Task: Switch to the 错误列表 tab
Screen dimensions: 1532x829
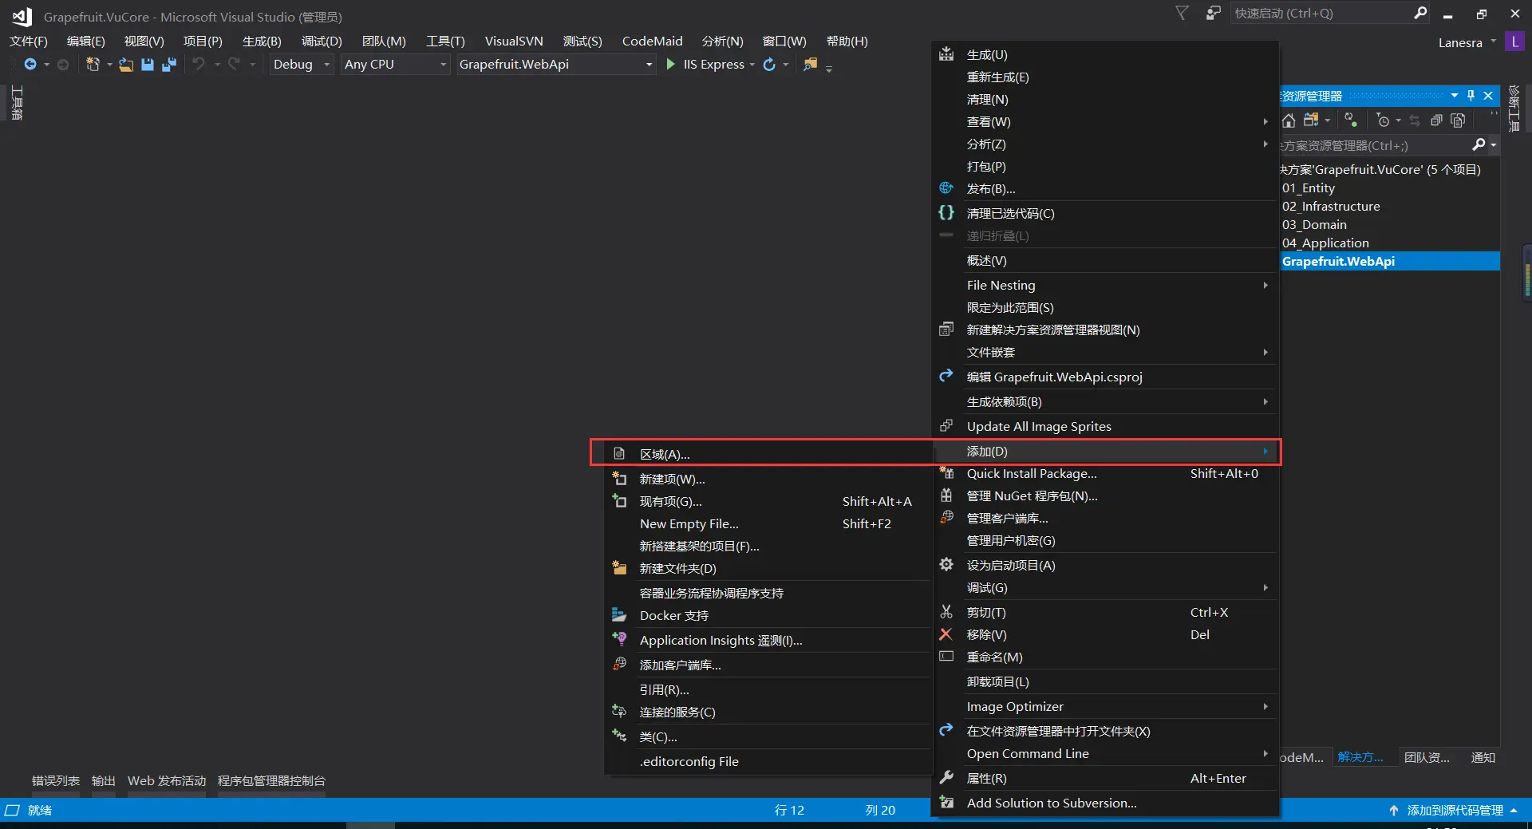Action: 56,780
